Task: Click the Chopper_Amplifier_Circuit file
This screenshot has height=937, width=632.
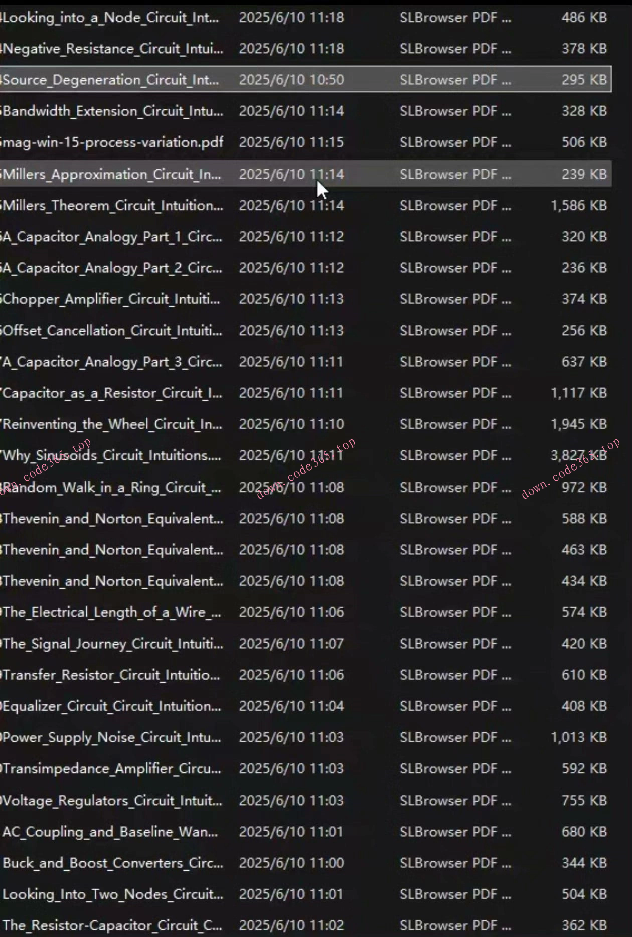Action: point(111,299)
